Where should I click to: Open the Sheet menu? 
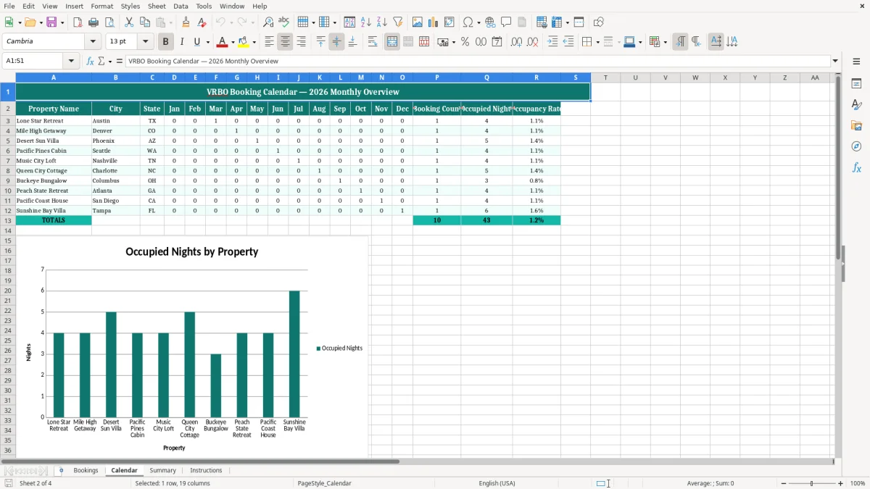tap(157, 6)
